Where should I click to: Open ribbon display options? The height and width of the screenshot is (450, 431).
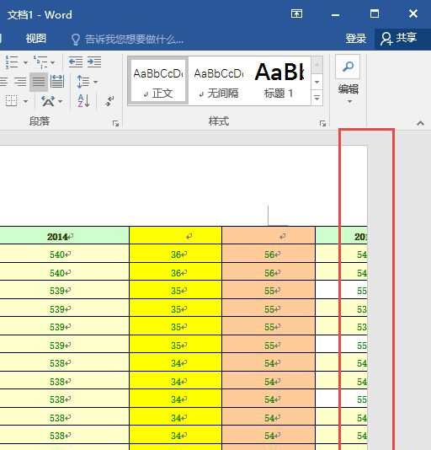(x=296, y=13)
